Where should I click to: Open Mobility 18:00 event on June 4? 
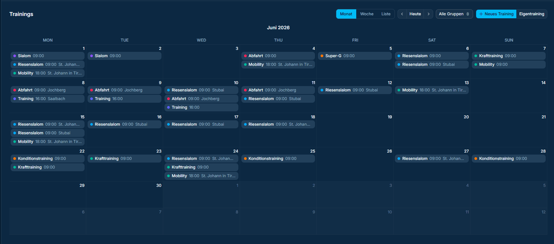[278, 64]
